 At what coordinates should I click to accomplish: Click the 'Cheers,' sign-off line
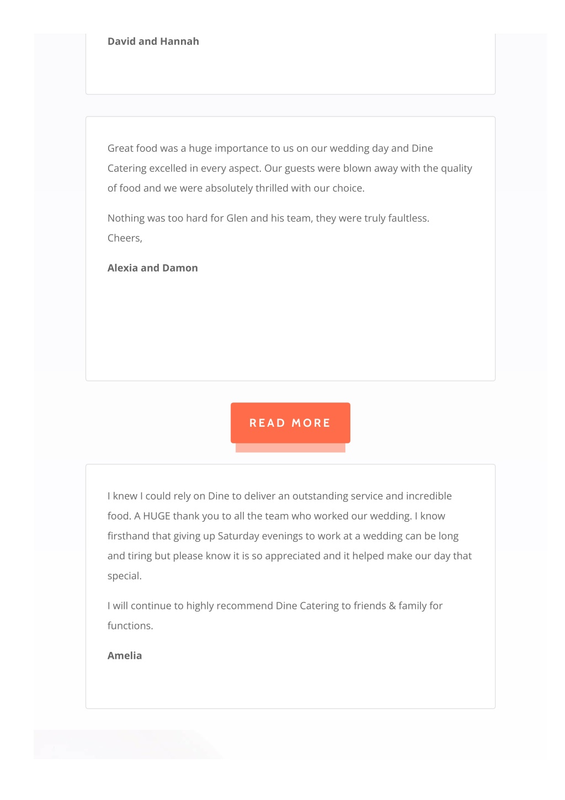(125, 238)
